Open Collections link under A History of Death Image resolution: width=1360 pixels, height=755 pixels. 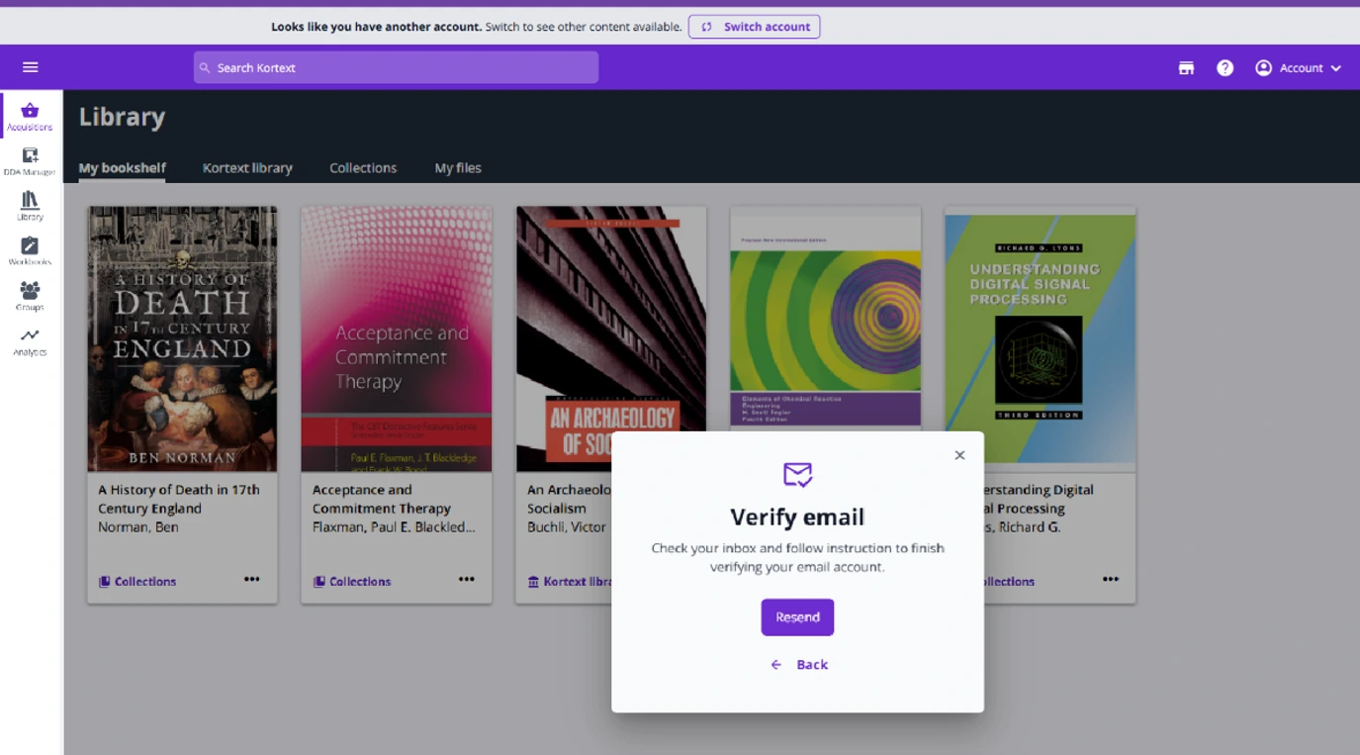coord(137,582)
